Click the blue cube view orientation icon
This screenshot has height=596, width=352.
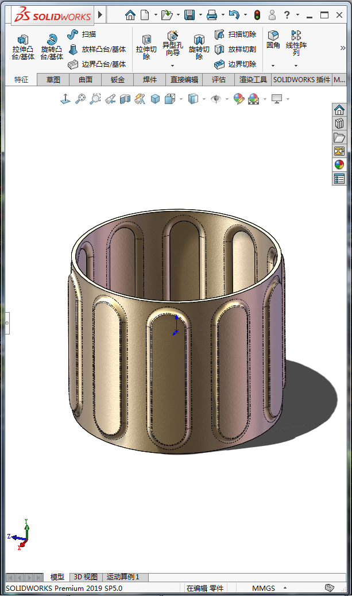pos(155,99)
